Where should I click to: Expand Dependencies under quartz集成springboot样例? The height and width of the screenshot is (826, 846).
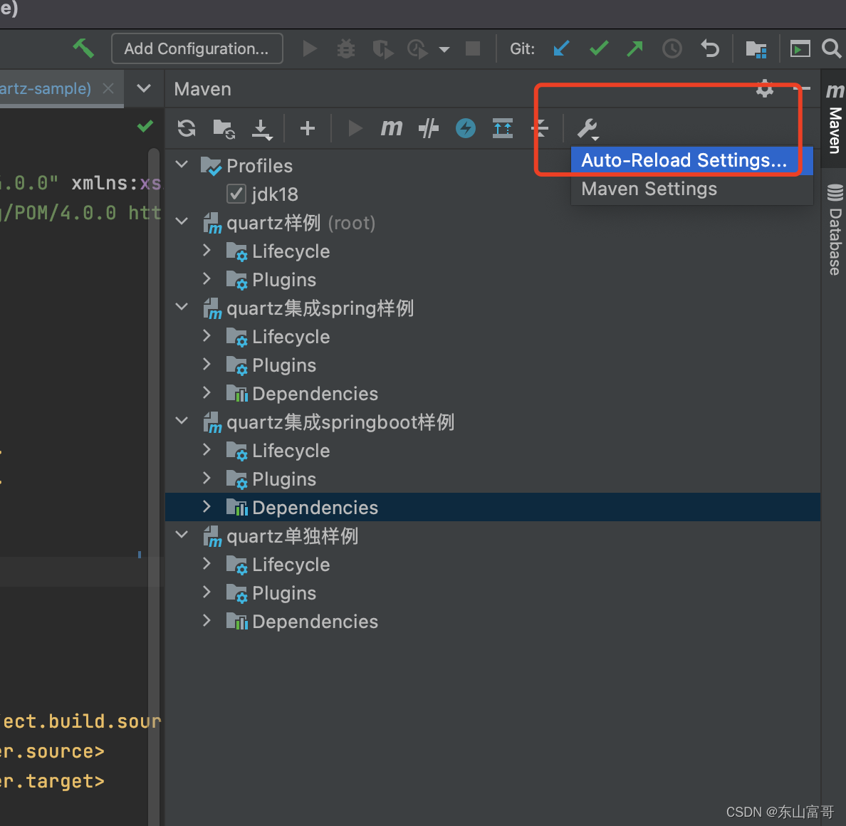(207, 506)
